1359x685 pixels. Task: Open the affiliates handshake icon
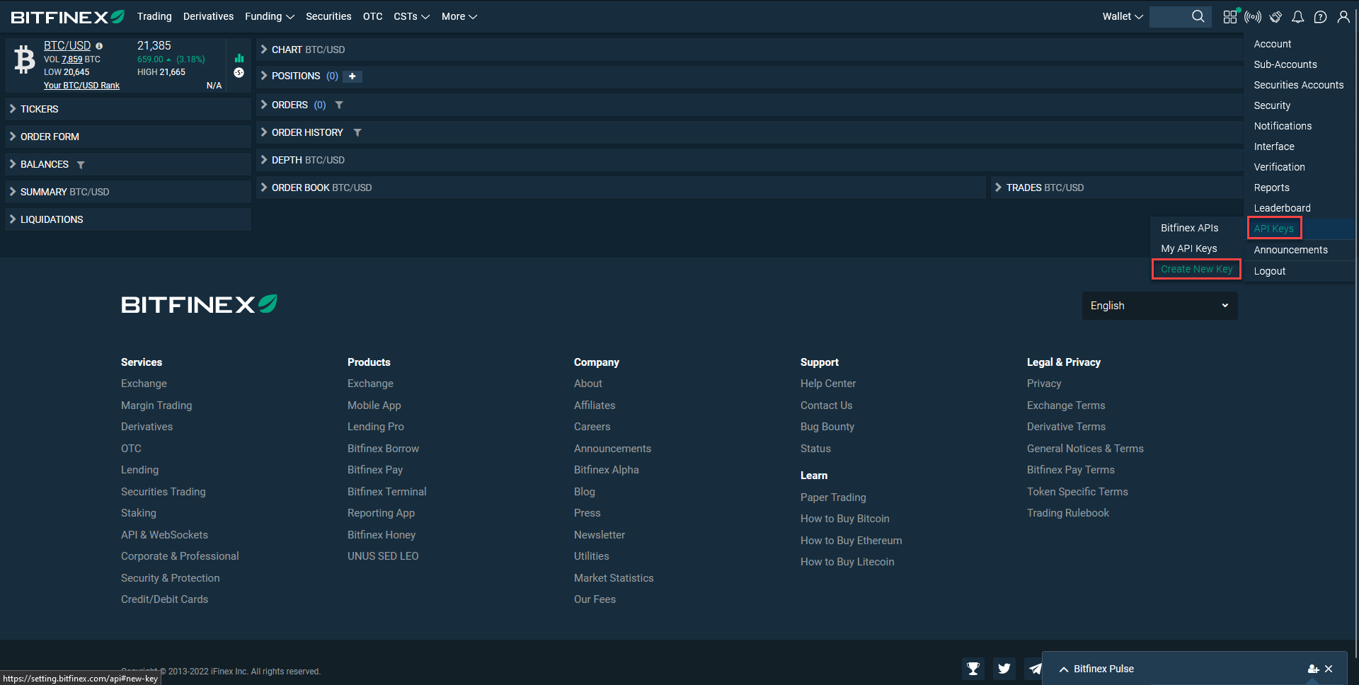pos(1275,16)
